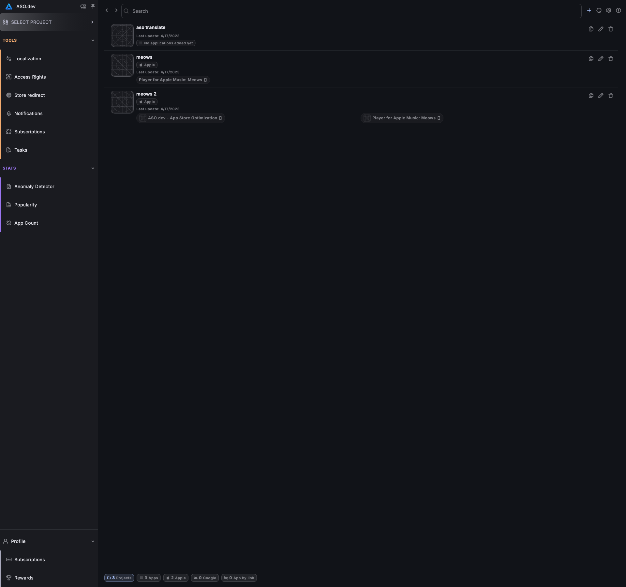626x587 pixels.
Task: Open Popularity stats
Action: pyautogui.click(x=49, y=205)
